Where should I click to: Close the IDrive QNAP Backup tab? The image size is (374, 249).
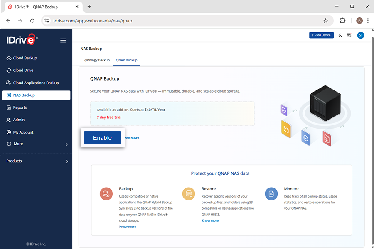coord(77,7)
